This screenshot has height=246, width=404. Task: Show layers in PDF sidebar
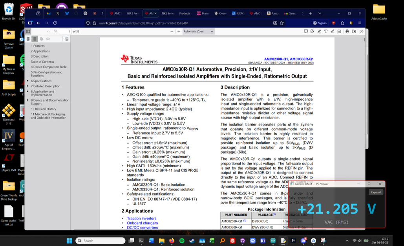click(x=48, y=39)
